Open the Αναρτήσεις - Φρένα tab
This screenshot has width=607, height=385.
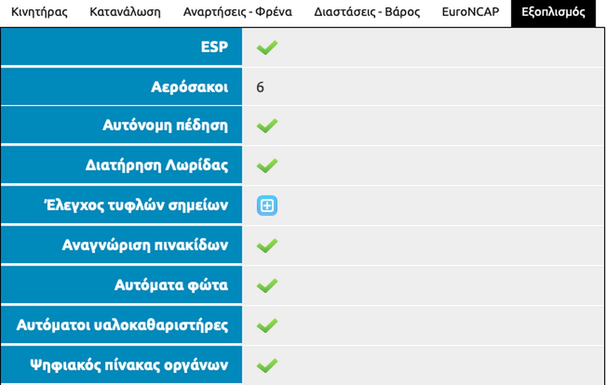(238, 12)
